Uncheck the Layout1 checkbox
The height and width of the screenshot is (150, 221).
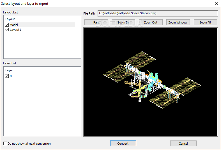[x=7, y=30]
